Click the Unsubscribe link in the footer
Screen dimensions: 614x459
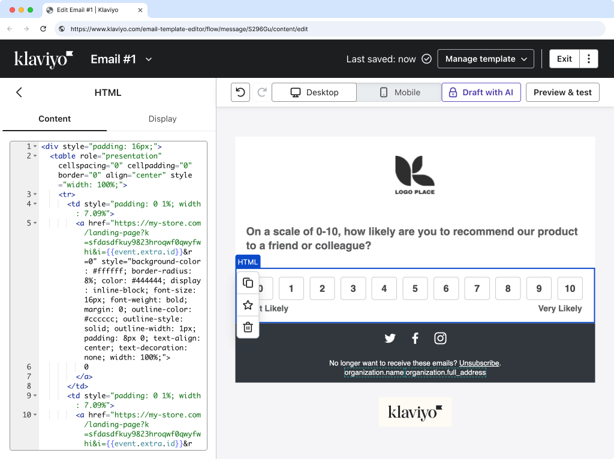tap(478, 363)
